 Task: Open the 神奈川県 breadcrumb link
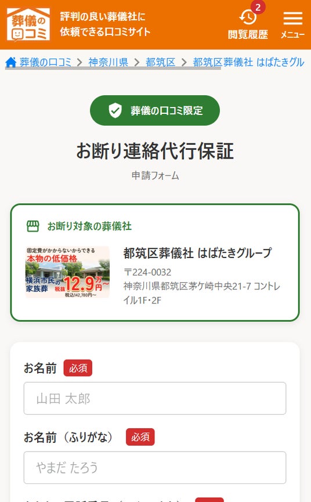pyautogui.click(x=109, y=62)
